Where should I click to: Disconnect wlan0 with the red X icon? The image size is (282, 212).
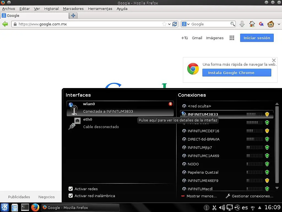[x=170, y=104]
